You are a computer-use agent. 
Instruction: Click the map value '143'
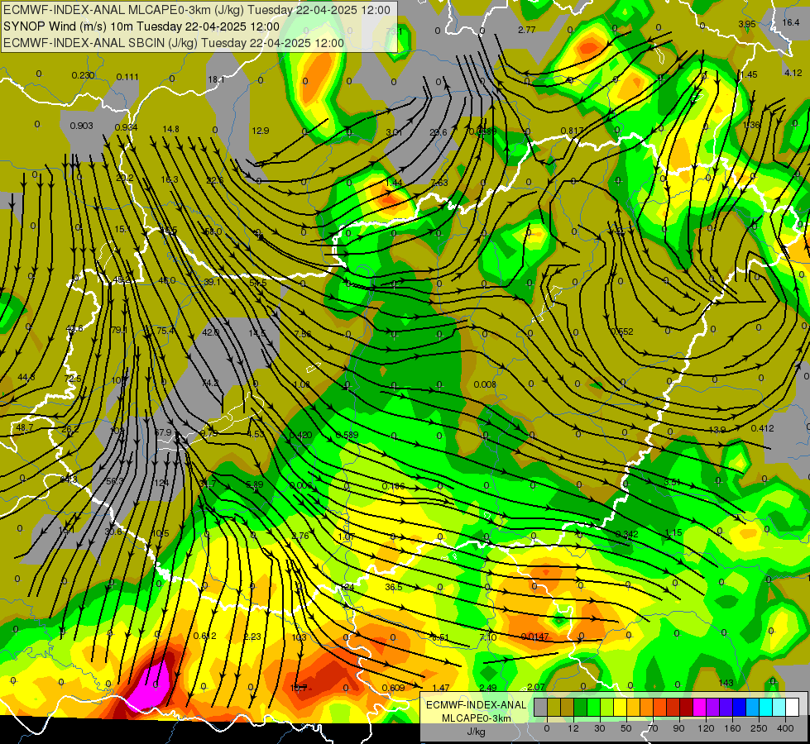[726, 683]
